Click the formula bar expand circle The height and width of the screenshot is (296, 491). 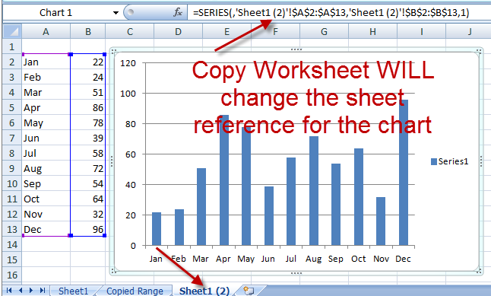pyautogui.click(x=131, y=12)
